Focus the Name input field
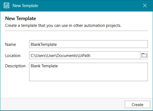Image resolution: width=153 pixels, height=111 pixels. tap(88, 44)
